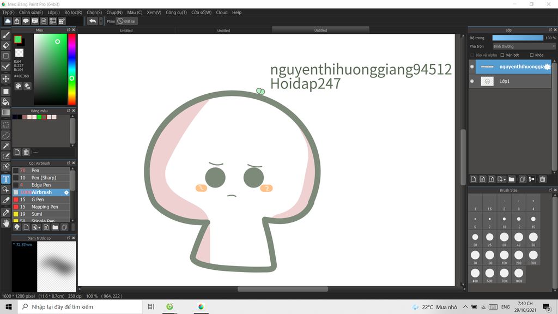Pick the Move tool
This screenshot has width=558, height=314.
point(5,78)
